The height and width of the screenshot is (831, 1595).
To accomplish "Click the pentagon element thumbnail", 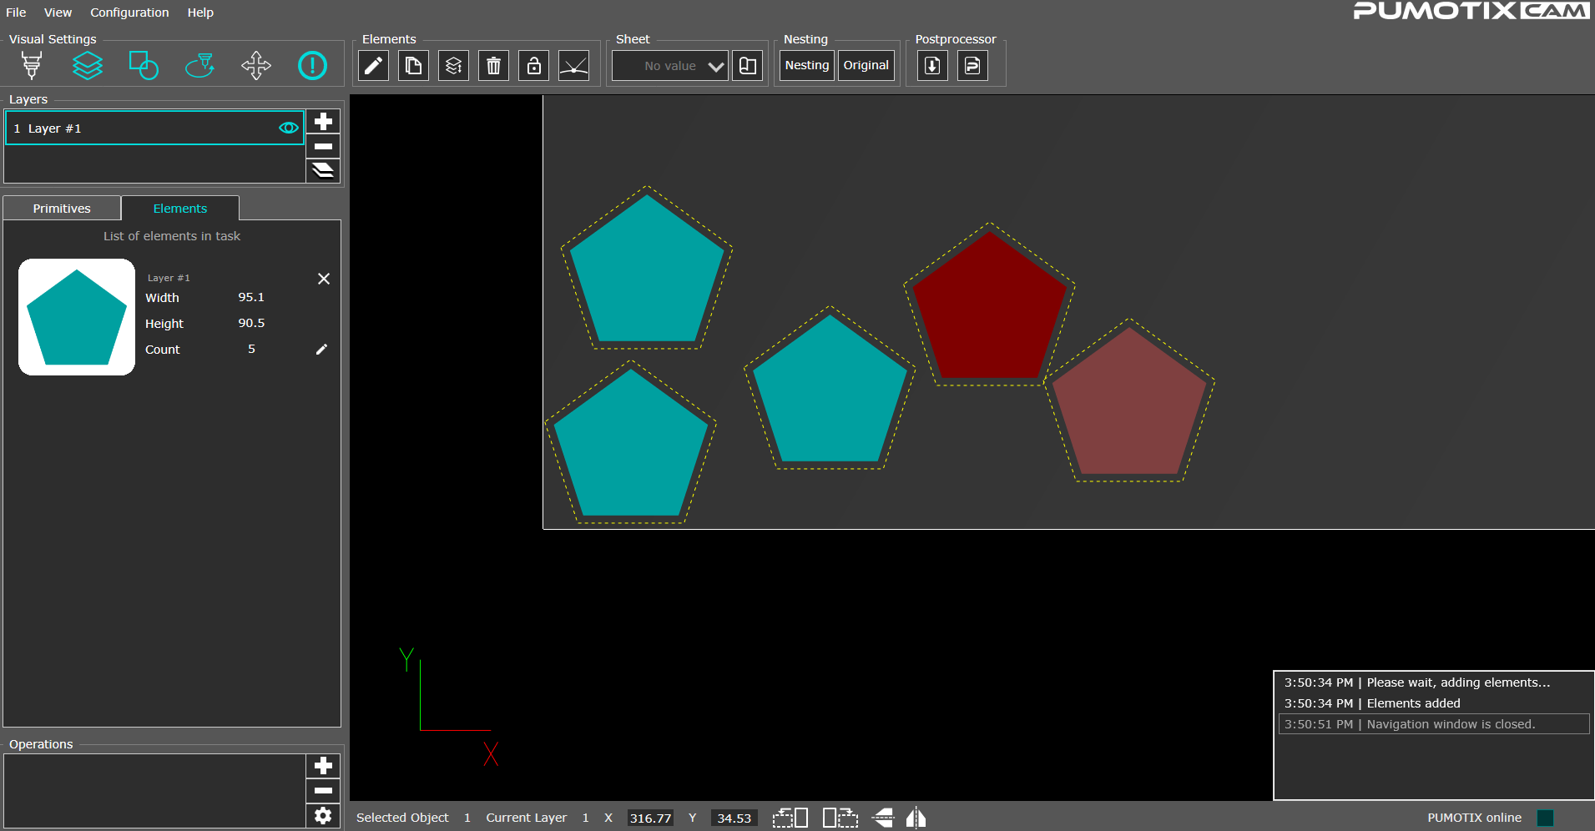I will point(77,317).
